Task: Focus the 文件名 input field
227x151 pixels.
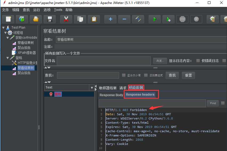Action: click(x=104, y=61)
